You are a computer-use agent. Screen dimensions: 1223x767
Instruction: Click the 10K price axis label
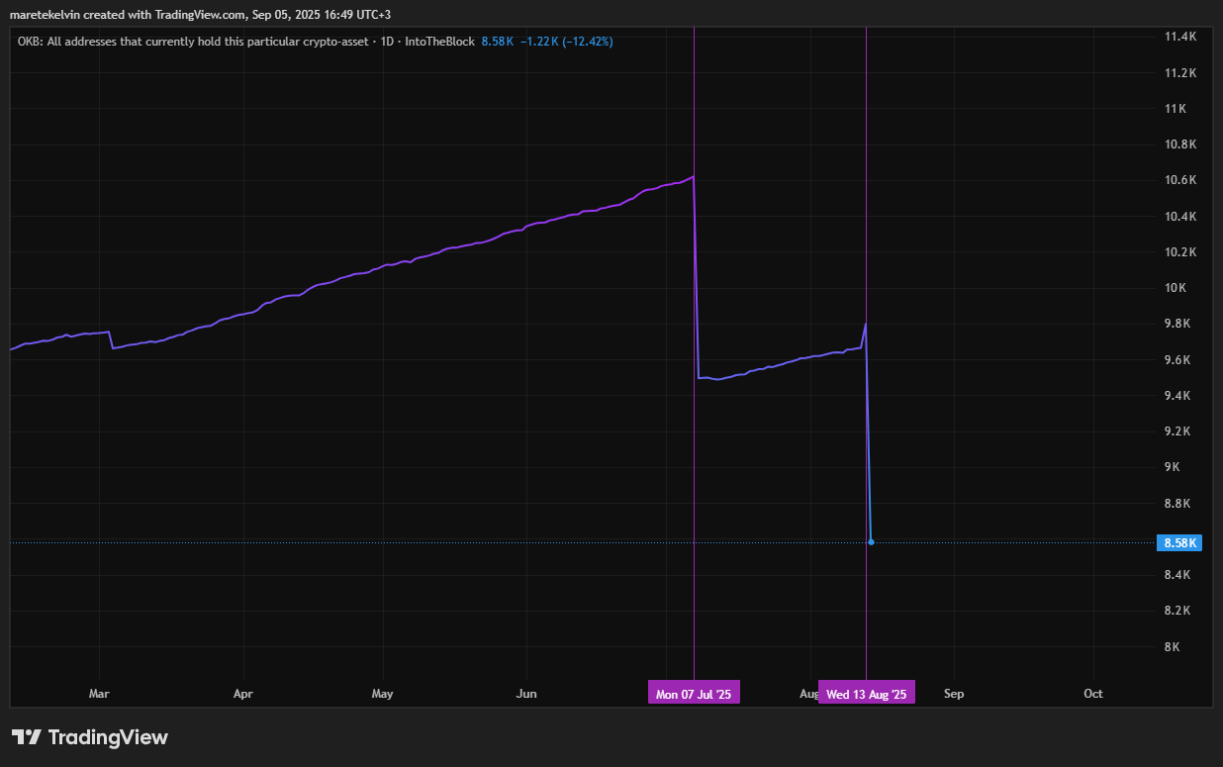[1176, 288]
